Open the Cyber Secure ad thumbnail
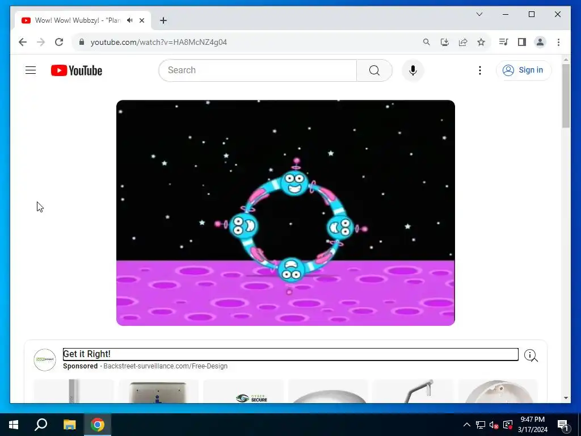 point(243,392)
